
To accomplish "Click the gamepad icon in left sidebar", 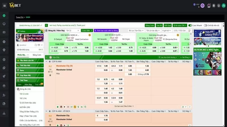I will (4, 33).
